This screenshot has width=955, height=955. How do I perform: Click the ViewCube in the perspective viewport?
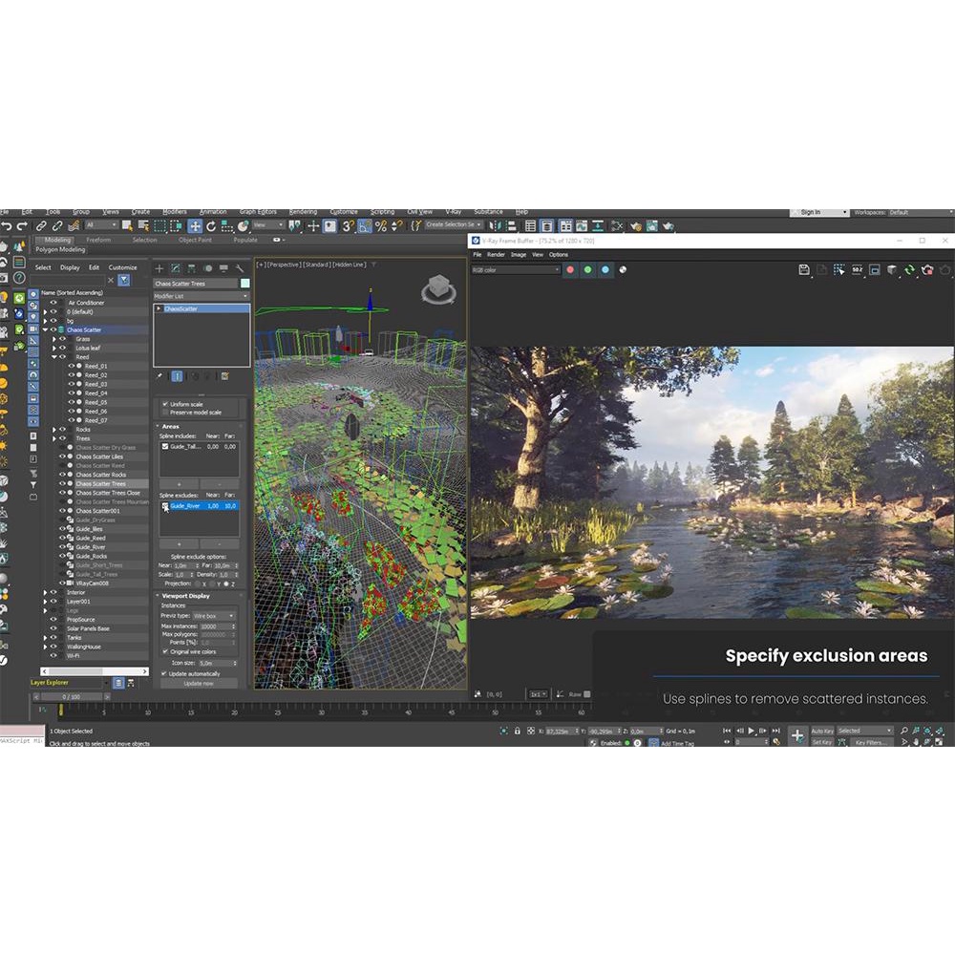(x=440, y=287)
